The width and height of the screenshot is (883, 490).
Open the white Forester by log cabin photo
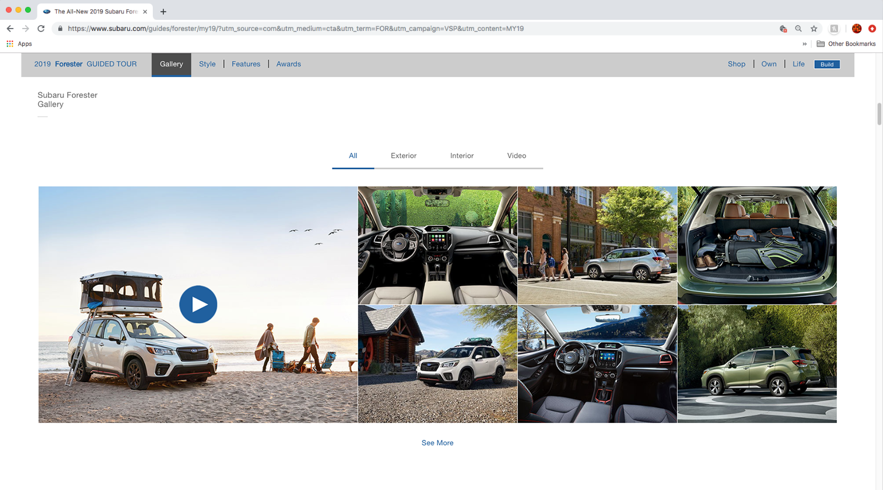[437, 364]
